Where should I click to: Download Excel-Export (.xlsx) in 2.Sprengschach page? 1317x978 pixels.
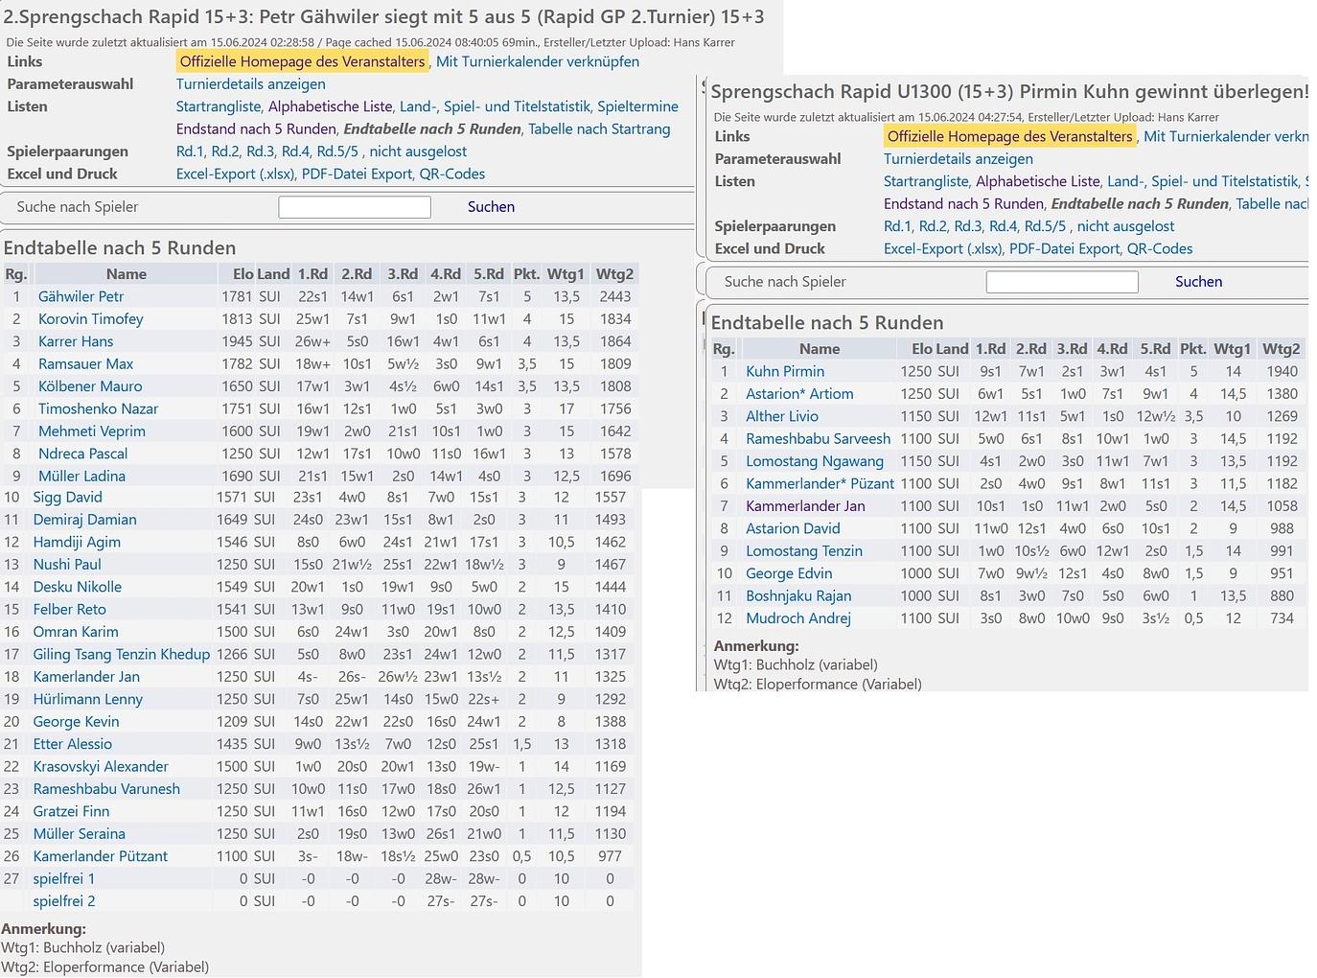click(x=235, y=175)
